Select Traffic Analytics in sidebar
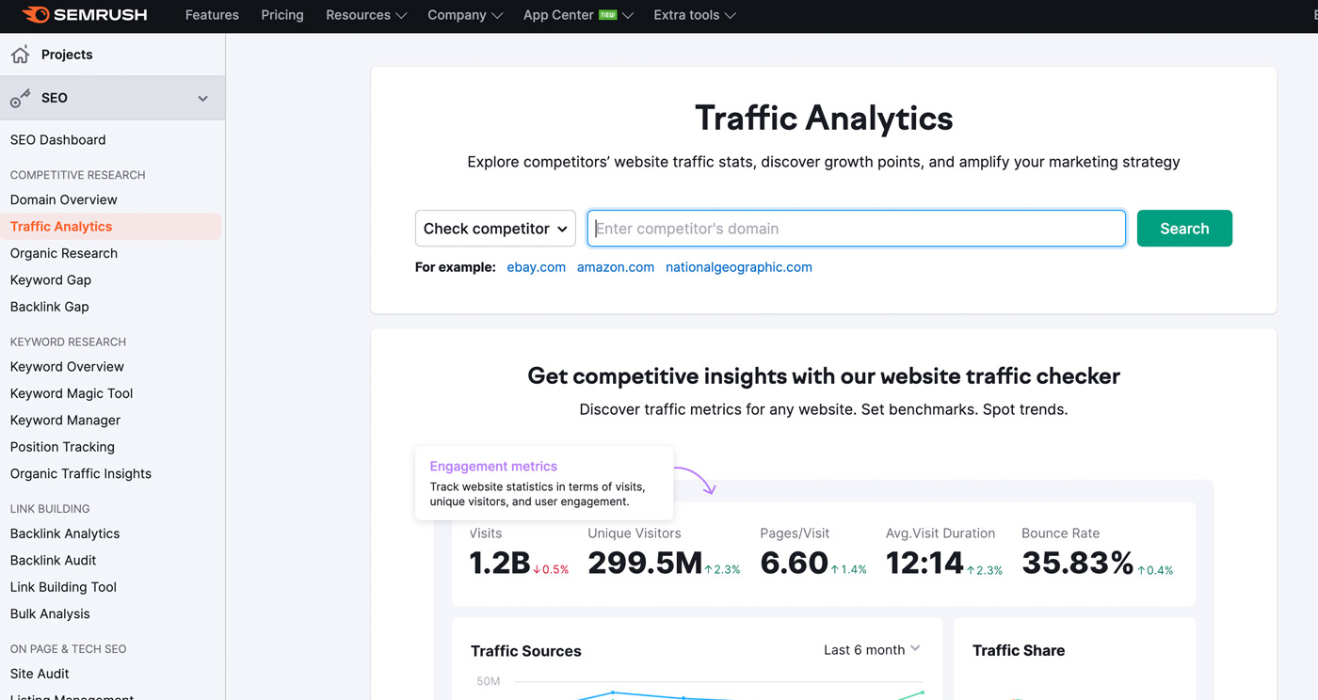Screen dimensions: 1318x700 tap(61, 227)
